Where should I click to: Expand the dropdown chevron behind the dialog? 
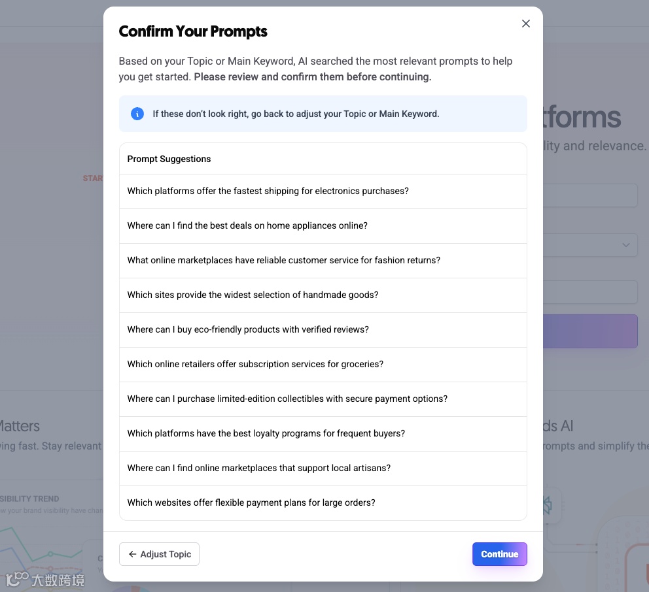coord(625,245)
